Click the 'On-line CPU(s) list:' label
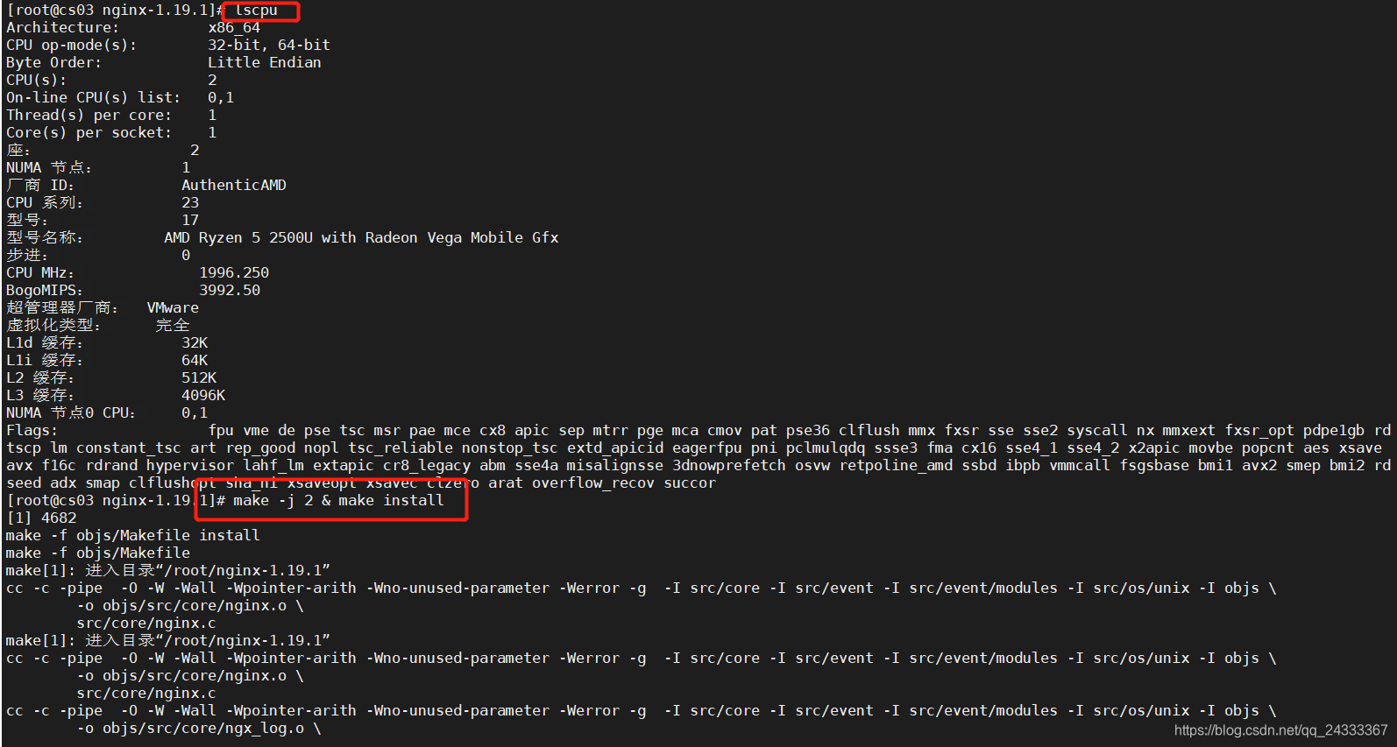The image size is (1397, 747). [93, 98]
